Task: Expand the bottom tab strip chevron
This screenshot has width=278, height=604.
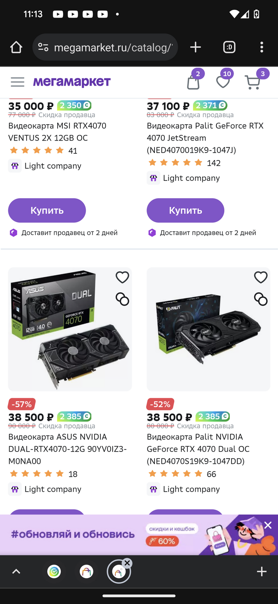Action: pos(16,572)
